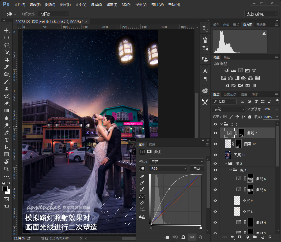Hide the 图层 8 layer

[x=216, y=211]
